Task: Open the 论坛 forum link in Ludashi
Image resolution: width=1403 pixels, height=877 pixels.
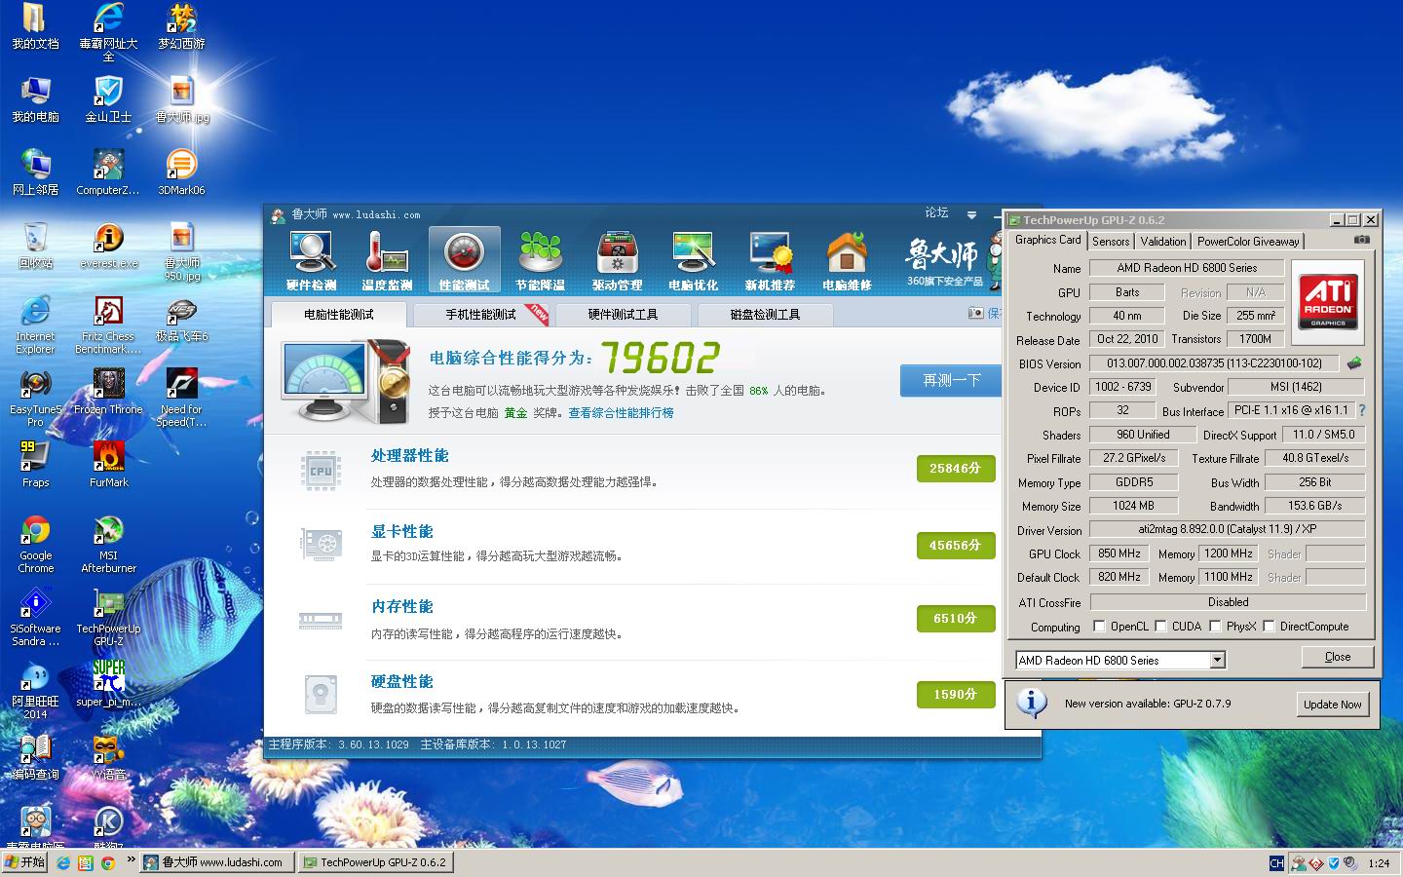Action: coord(936,212)
